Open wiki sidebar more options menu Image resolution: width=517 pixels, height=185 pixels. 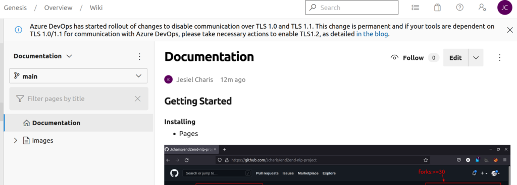point(139,56)
